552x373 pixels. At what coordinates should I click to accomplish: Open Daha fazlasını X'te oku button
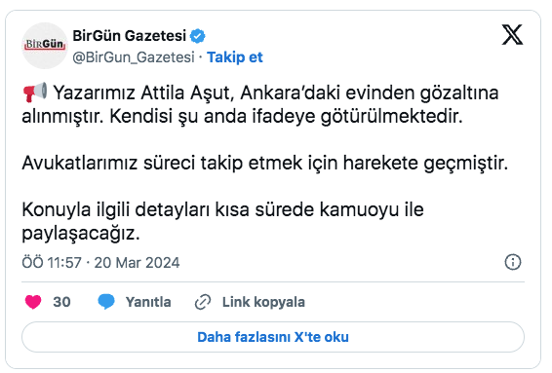pos(273,337)
